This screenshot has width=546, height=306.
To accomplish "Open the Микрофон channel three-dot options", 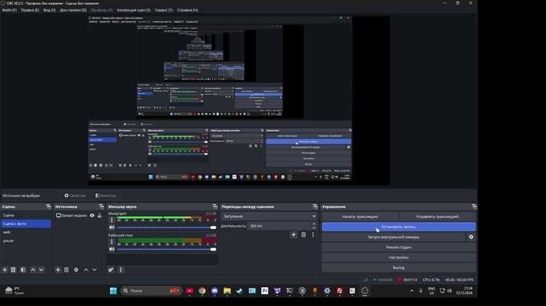I will point(112,220).
